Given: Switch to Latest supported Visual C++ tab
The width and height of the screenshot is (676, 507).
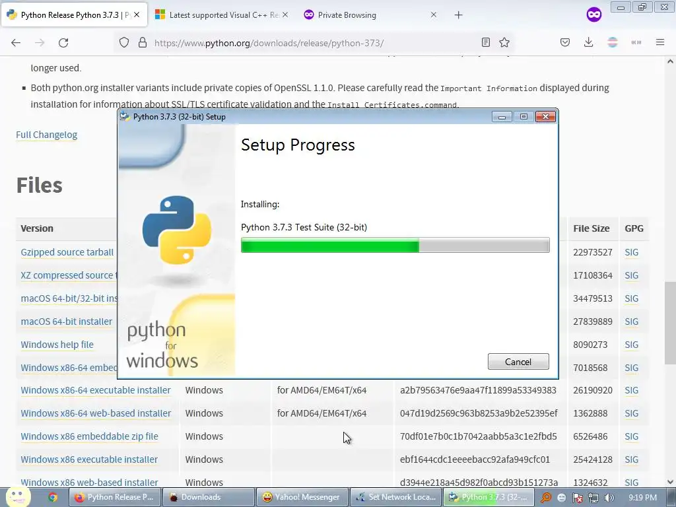Looking at the screenshot, I should (222, 15).
